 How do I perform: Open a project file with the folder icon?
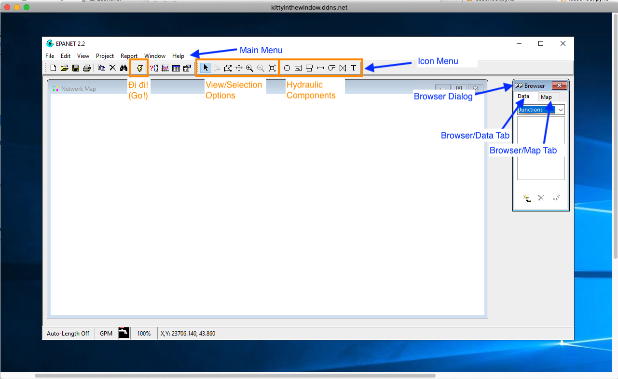(64, 68)
